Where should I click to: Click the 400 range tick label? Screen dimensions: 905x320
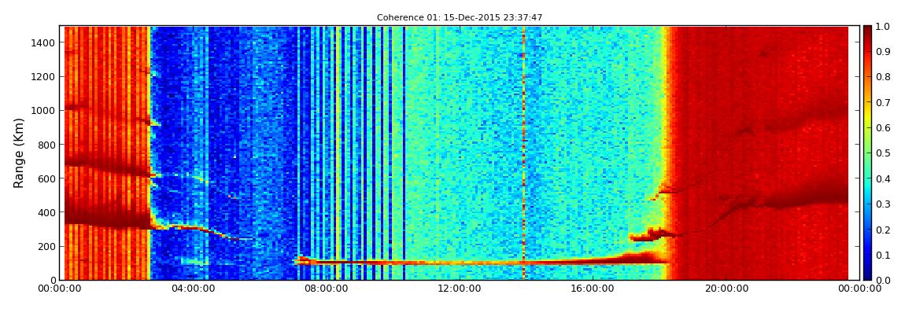(45, 212)
